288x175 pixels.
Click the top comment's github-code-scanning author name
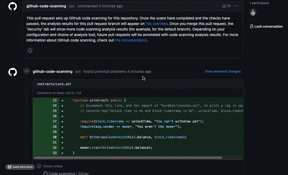pos(46,6)
